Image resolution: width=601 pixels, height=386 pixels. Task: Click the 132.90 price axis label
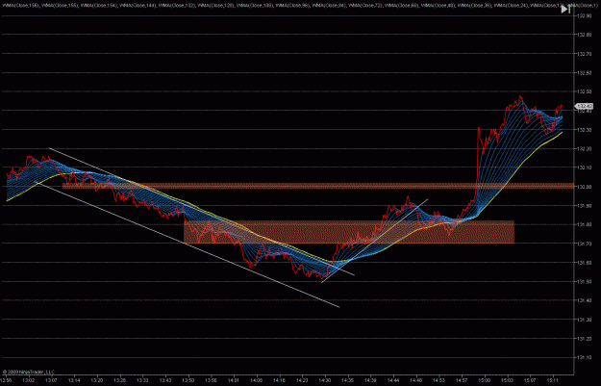pos(584,15)
